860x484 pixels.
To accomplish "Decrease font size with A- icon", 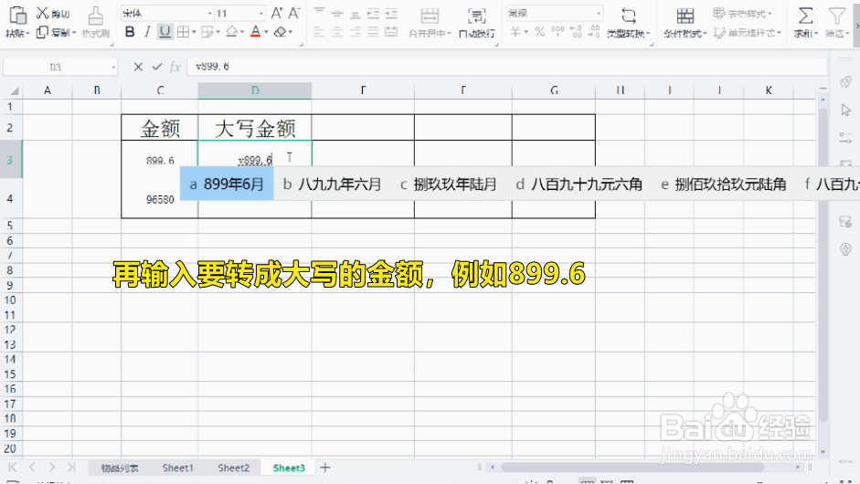I will tap(294, 13).
